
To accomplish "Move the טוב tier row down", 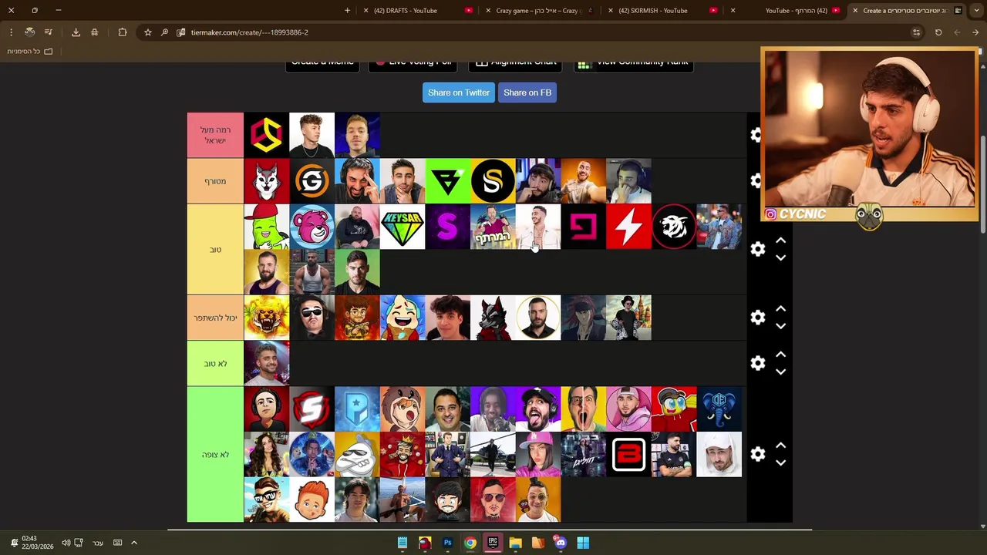I will pos(780,258).
